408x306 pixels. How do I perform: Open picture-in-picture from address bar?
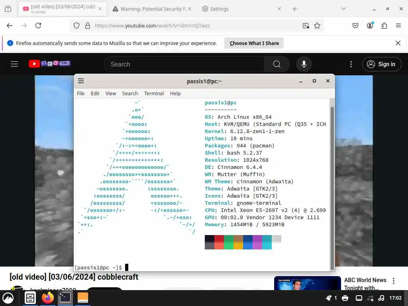click(x=306, y=25)
